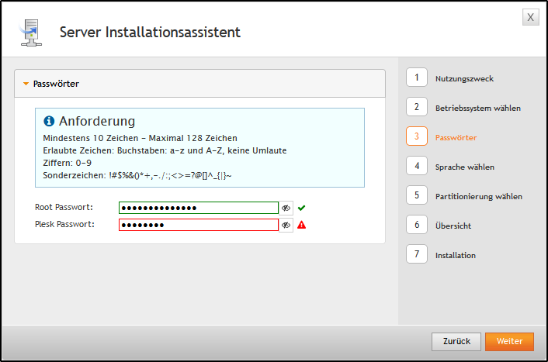Image resolution: width=548 pixels, height=362 pixels.
Task: Click the blue info icon beside Anforderung
Action: (x=50, y=122)
